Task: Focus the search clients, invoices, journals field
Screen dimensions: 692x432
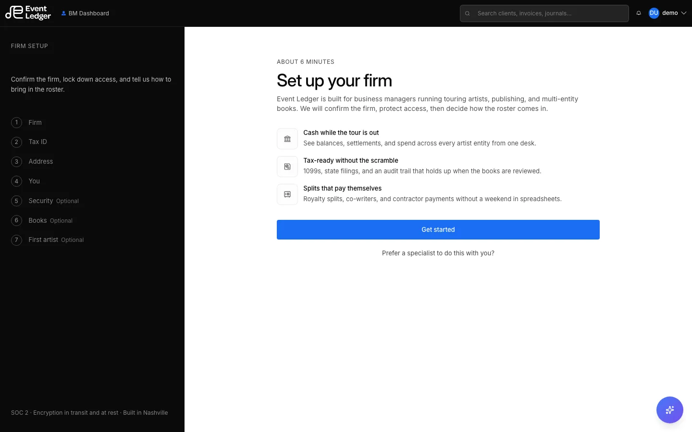Action: coord(544,13)
